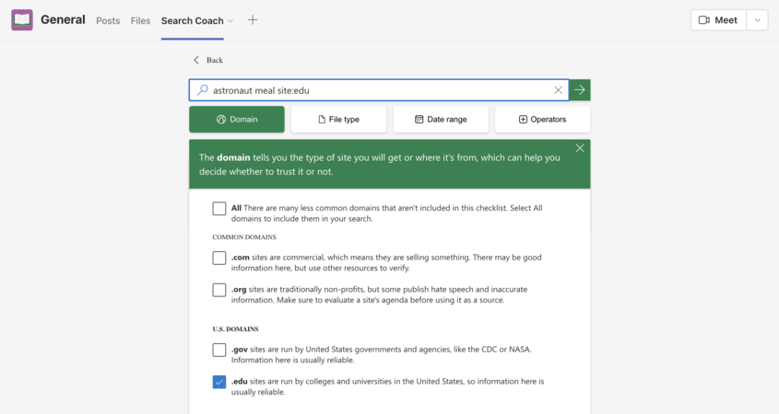The image size is (779, 414).
Task: Click the add tab plus icon
Action: pos(253,20)
